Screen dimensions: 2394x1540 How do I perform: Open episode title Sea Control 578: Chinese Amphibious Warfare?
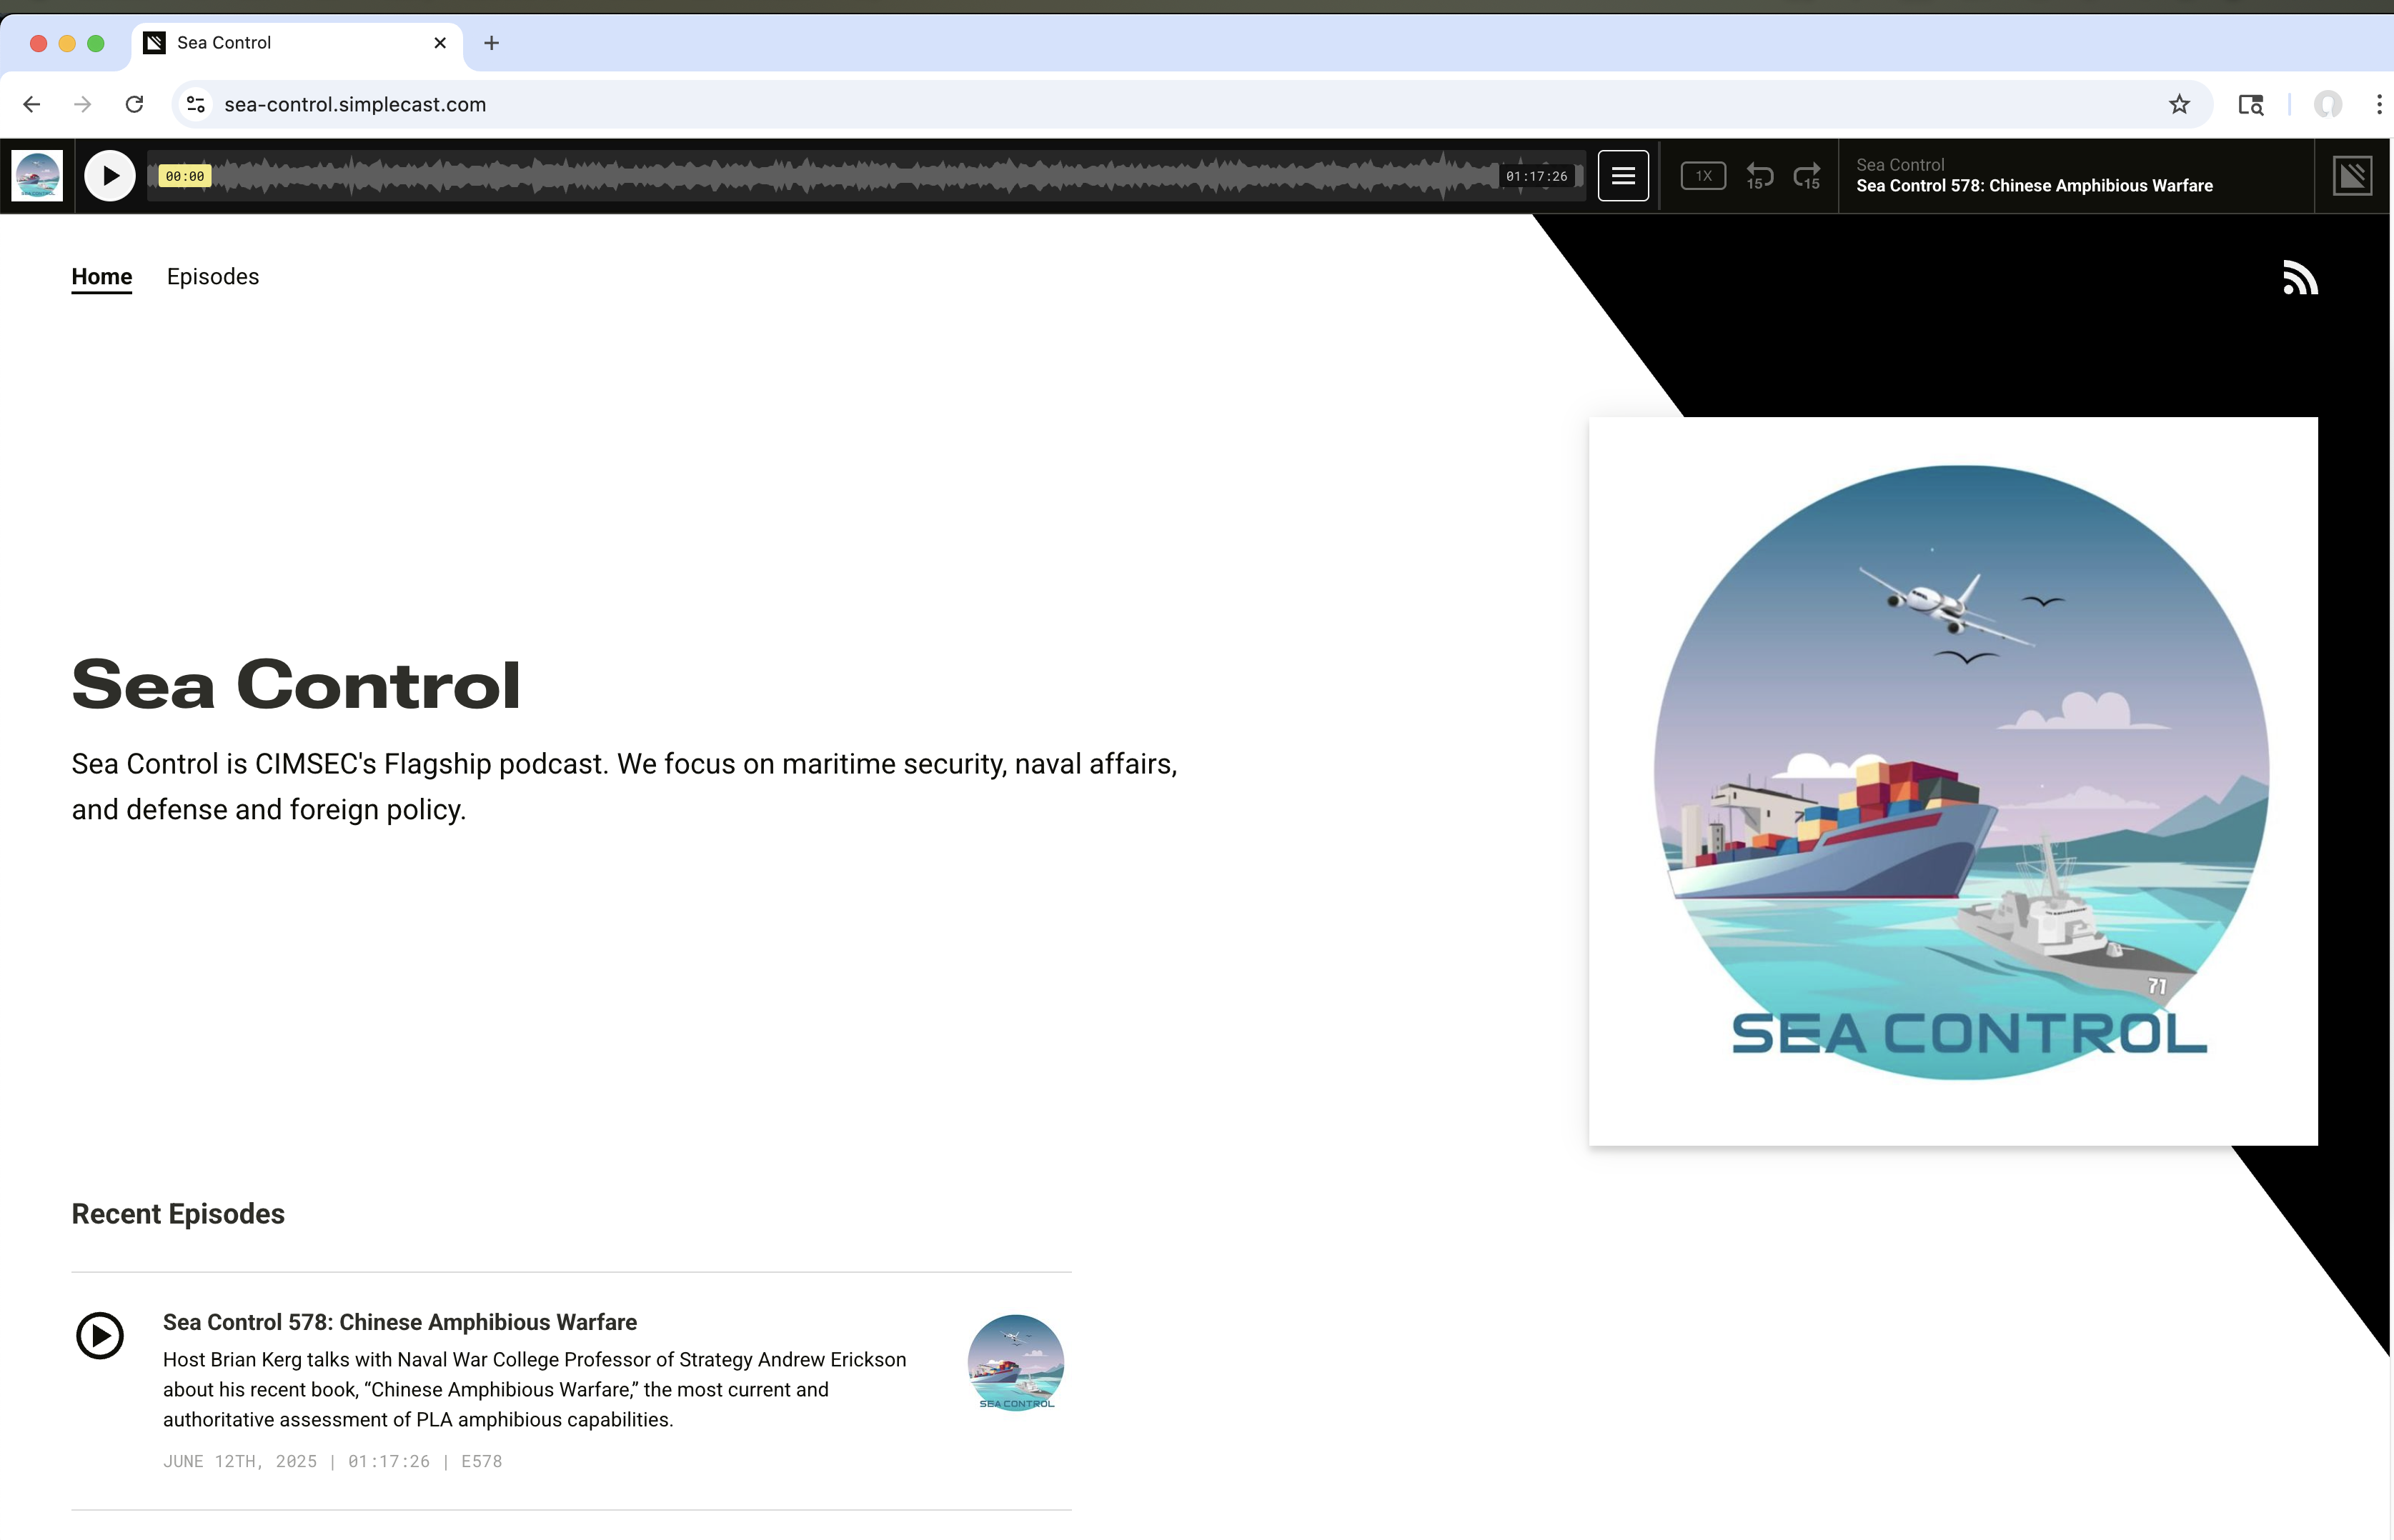pos(399,1322)
